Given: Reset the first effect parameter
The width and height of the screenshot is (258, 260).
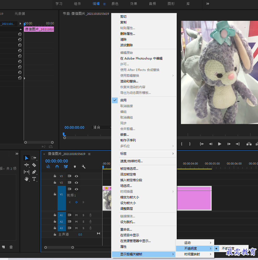Looking at the screenshot, I should coord(20,34).
